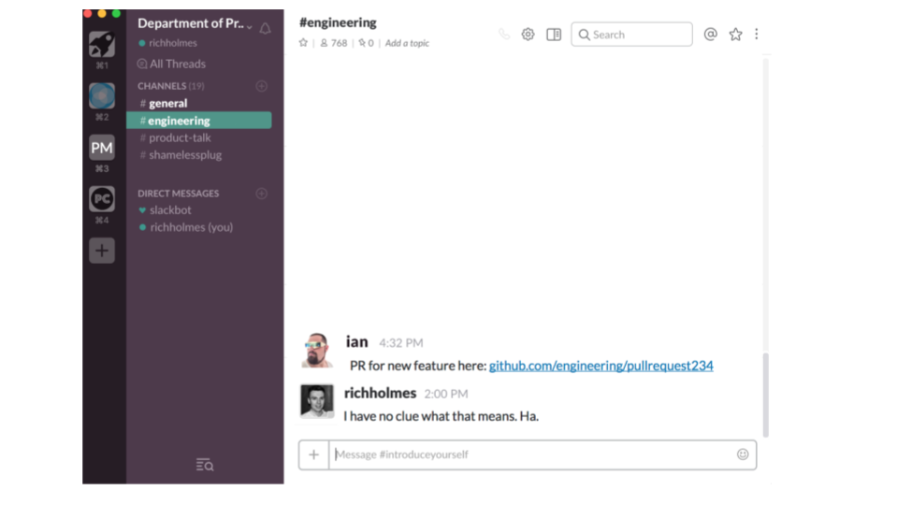The image size is (898, 505).
Task: Star the #engineering channel
Action: pyautogui.click(x=303, y=43)
